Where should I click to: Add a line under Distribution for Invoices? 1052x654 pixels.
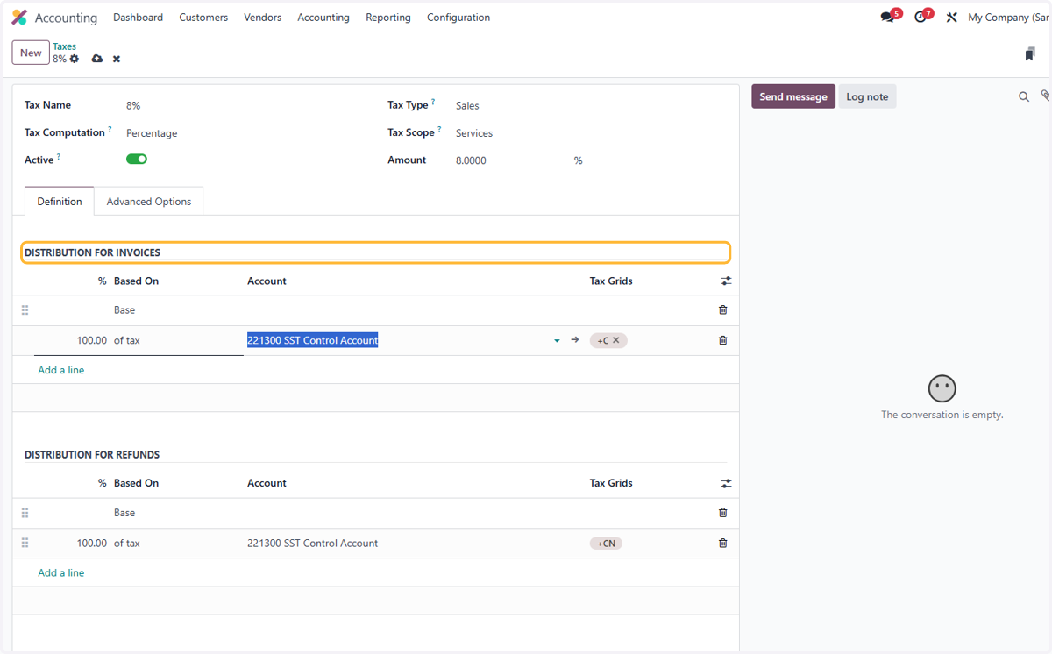pyautogui.click(x=61, y=370)
